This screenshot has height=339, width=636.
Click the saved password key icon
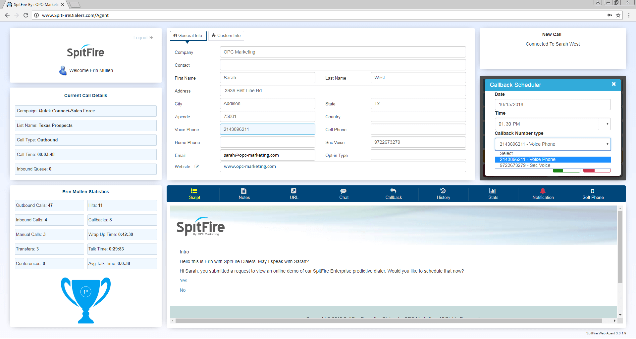pos(610,15)
